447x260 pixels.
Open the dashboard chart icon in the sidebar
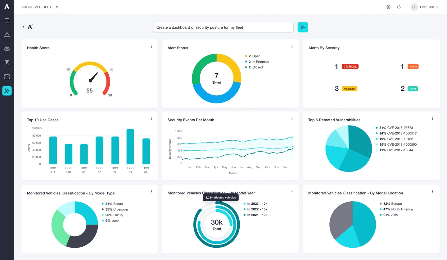7,21
